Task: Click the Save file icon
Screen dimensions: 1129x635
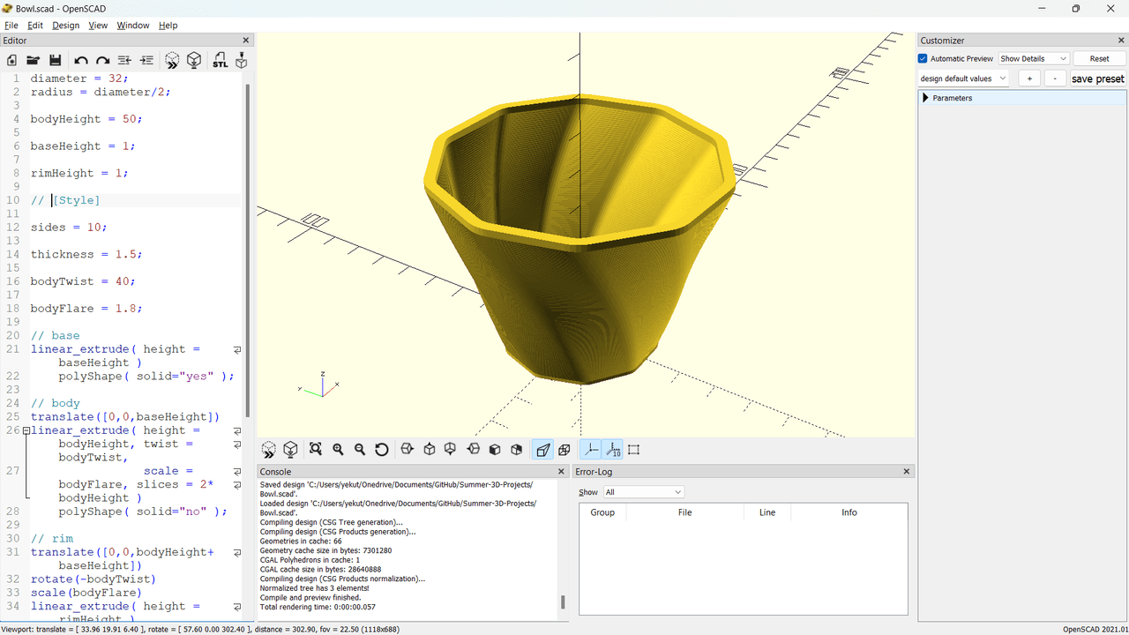Action: tap(55, 60)
